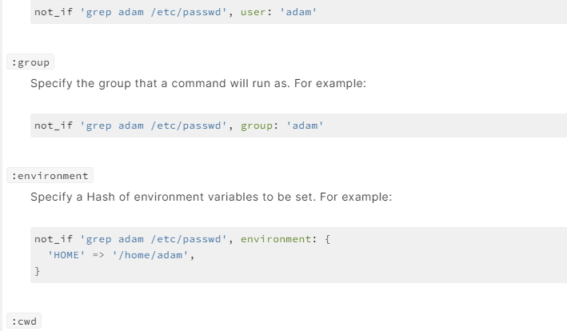Viewport: 567px width, 331px height.
Task: Click grep command string in user example
Action: coord(154,12)
